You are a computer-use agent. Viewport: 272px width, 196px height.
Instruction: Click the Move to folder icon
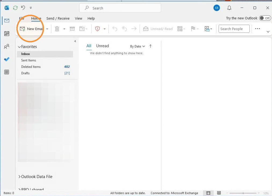pos(82,29)
